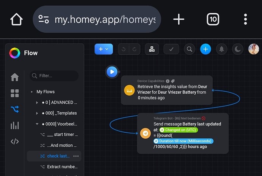Click the 'Changed on (UTC)' green tag

click(x=178, y=130)
